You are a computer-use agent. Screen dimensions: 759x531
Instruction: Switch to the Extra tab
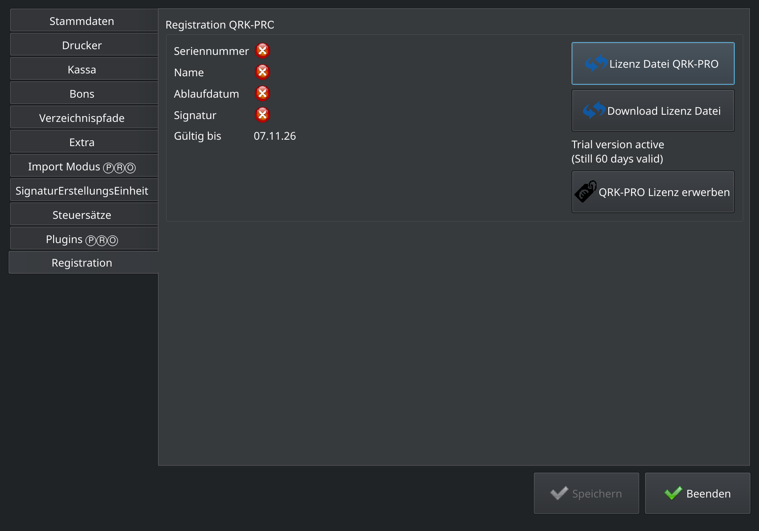pyautogui.click(x=84, y=142)
